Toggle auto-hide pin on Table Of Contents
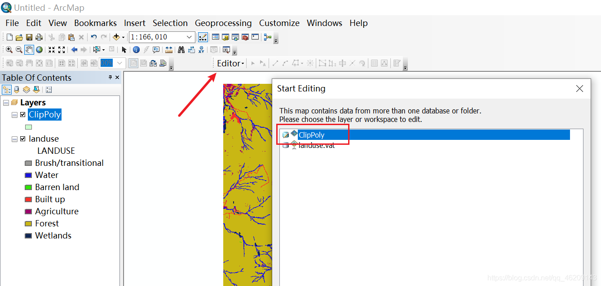The image size is (601, 286). [x=110, y=78]
